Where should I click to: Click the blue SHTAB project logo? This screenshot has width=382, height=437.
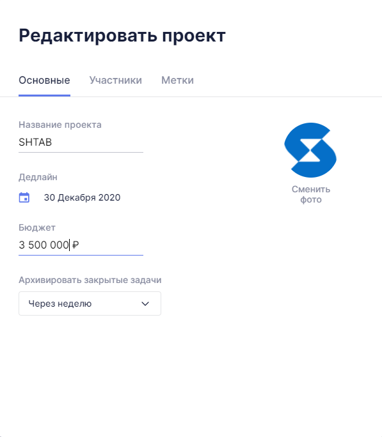pos(310,150)
